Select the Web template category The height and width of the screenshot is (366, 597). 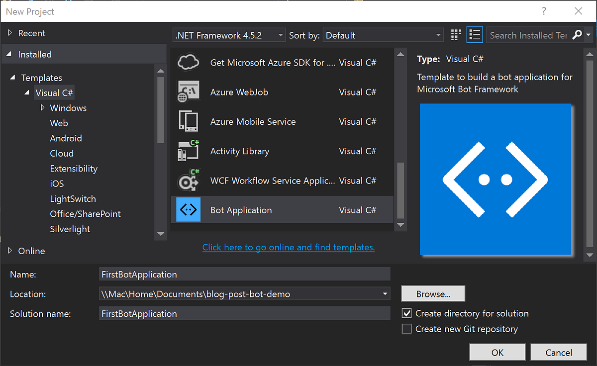[59, 123]
